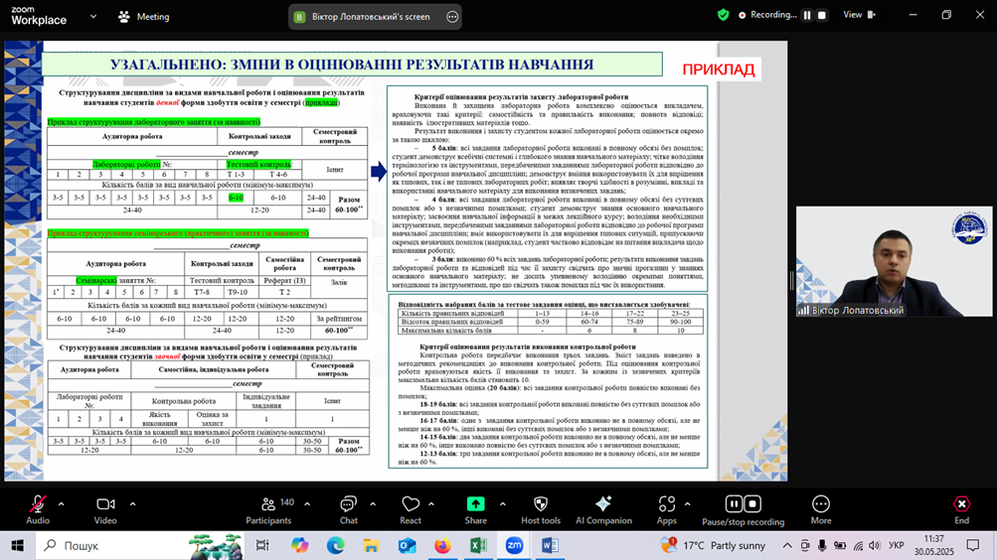Open File Explorer from taskbar
Viewport: 997px width, 560px height.
coord(372,545)
